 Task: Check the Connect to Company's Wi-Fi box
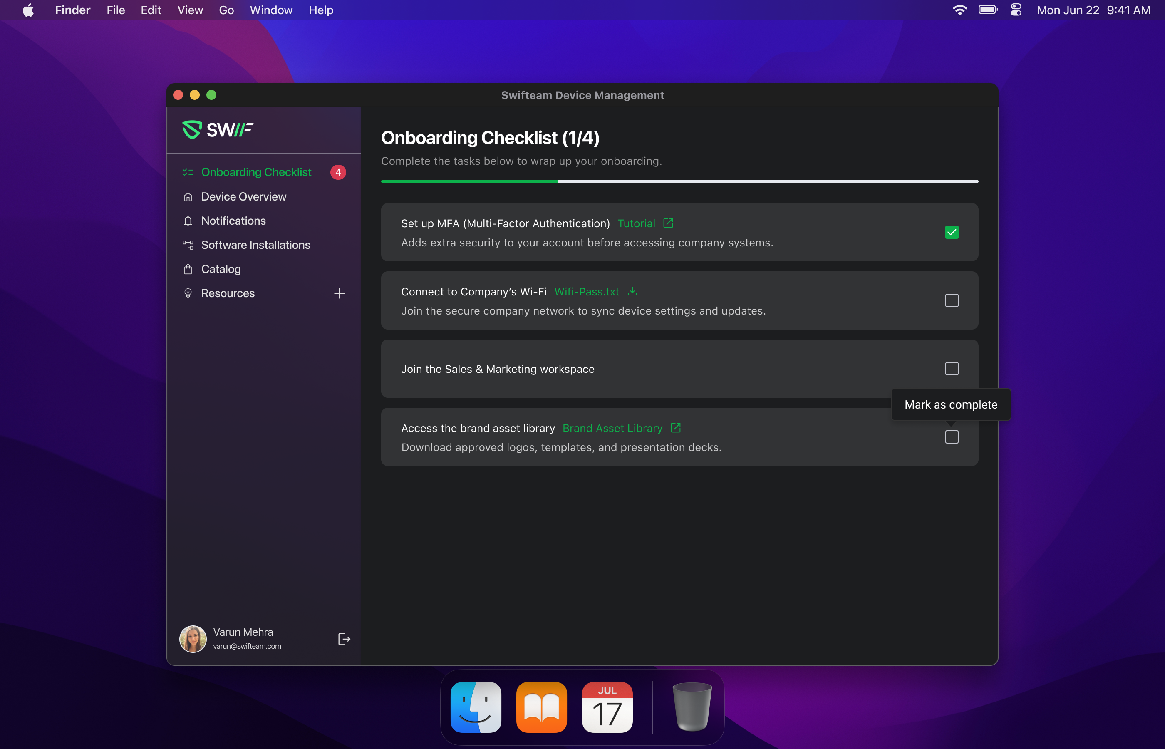(x=952, y=300)
